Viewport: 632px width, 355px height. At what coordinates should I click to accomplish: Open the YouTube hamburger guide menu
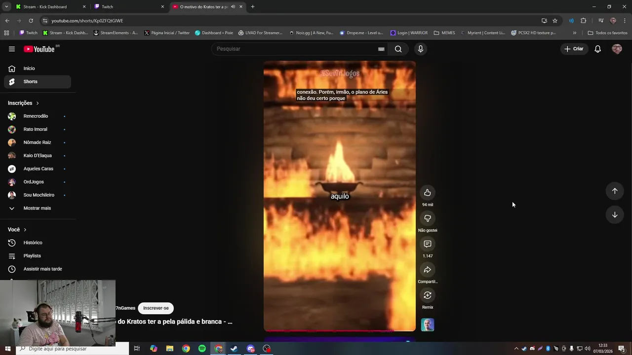point(12,49)
